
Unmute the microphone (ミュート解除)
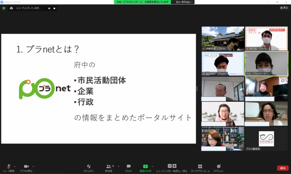(9, 168)
